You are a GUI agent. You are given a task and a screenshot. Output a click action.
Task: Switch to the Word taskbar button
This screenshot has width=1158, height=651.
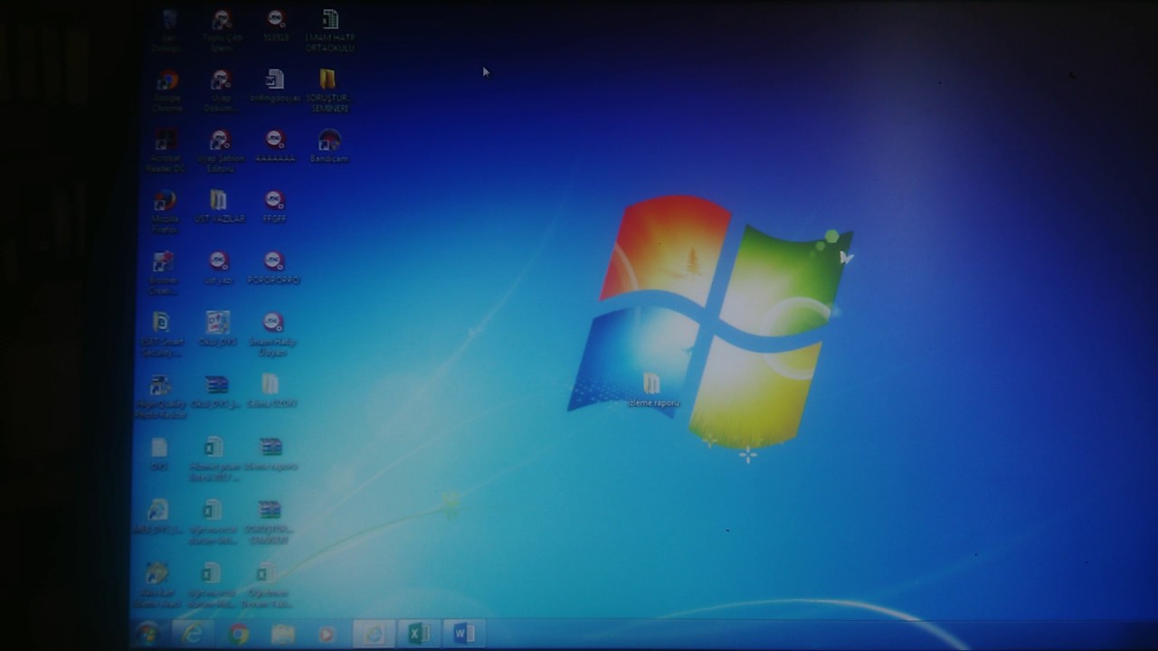pyautogui.click(x=463, y=634)
